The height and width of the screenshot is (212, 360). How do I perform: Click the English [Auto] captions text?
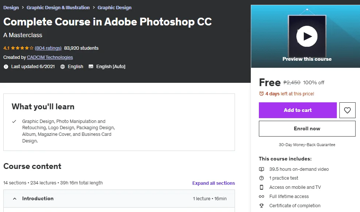(111, 67)
